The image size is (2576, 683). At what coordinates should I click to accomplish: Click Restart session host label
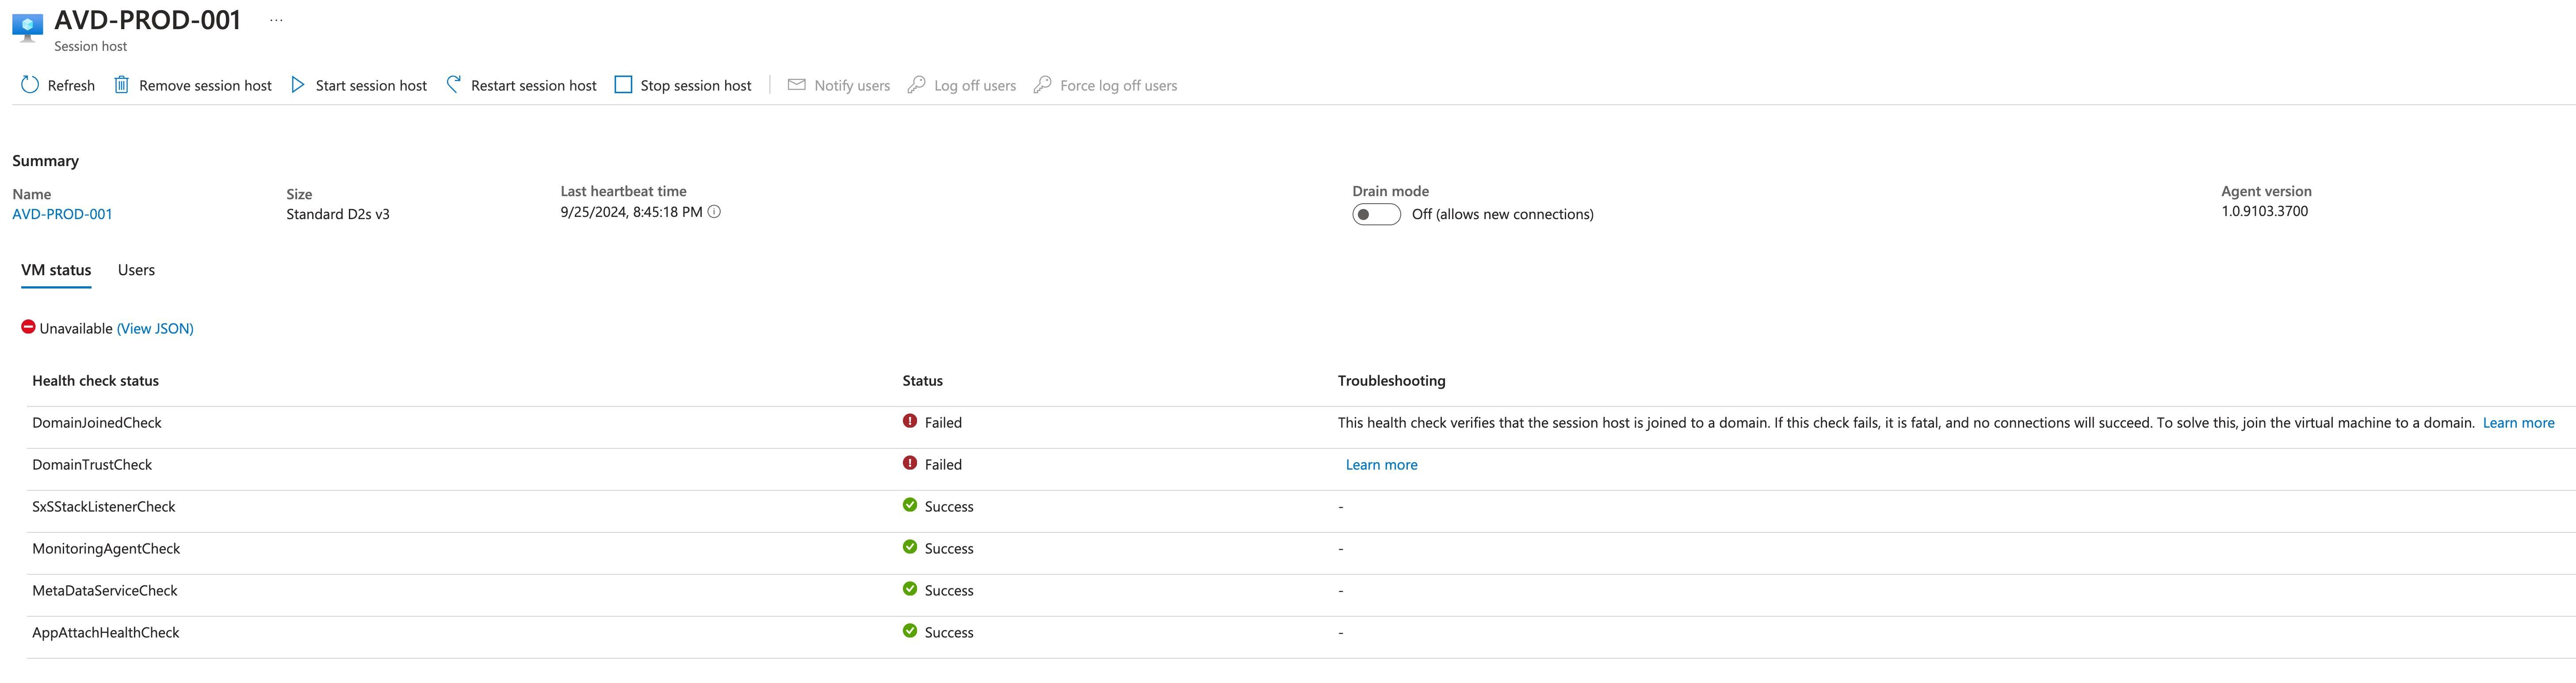coord(534,86)
